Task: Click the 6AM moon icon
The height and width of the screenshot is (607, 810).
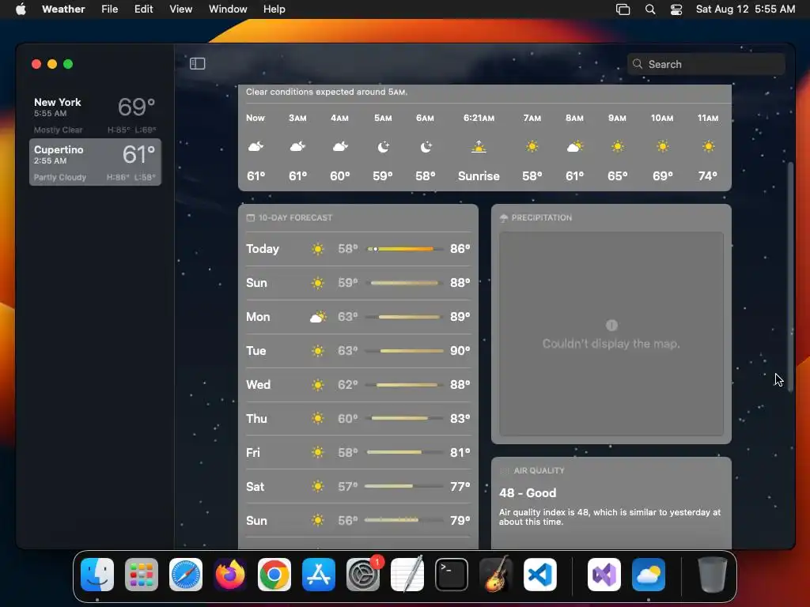Action: pyautogui.click(x=426, y=147)
